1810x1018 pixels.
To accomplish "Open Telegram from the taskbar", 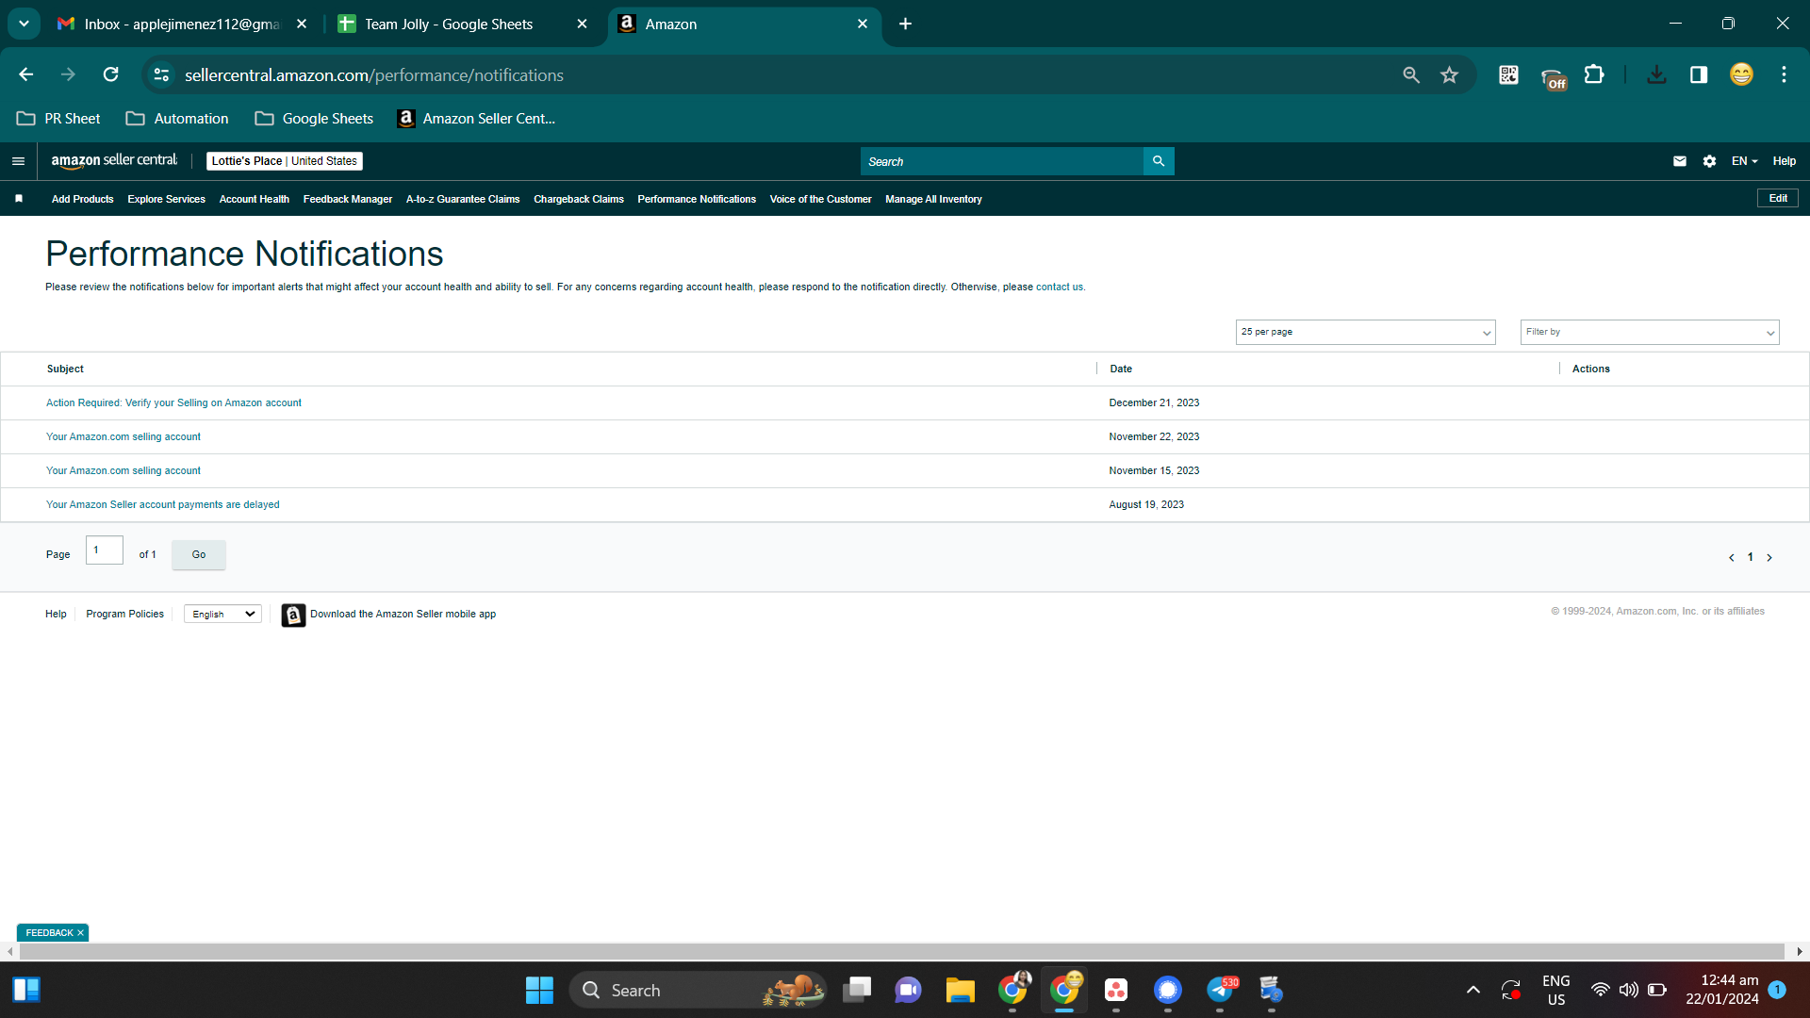I will [1220, 990].
